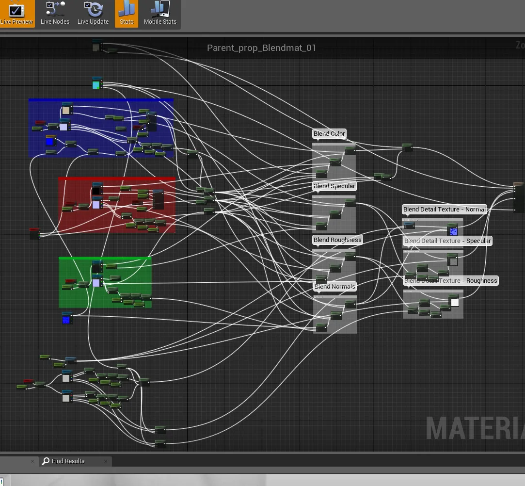525x486 pixels.
Task: Click the red comment box header bar
Action: pyautogui.click(x=117, y=178)
